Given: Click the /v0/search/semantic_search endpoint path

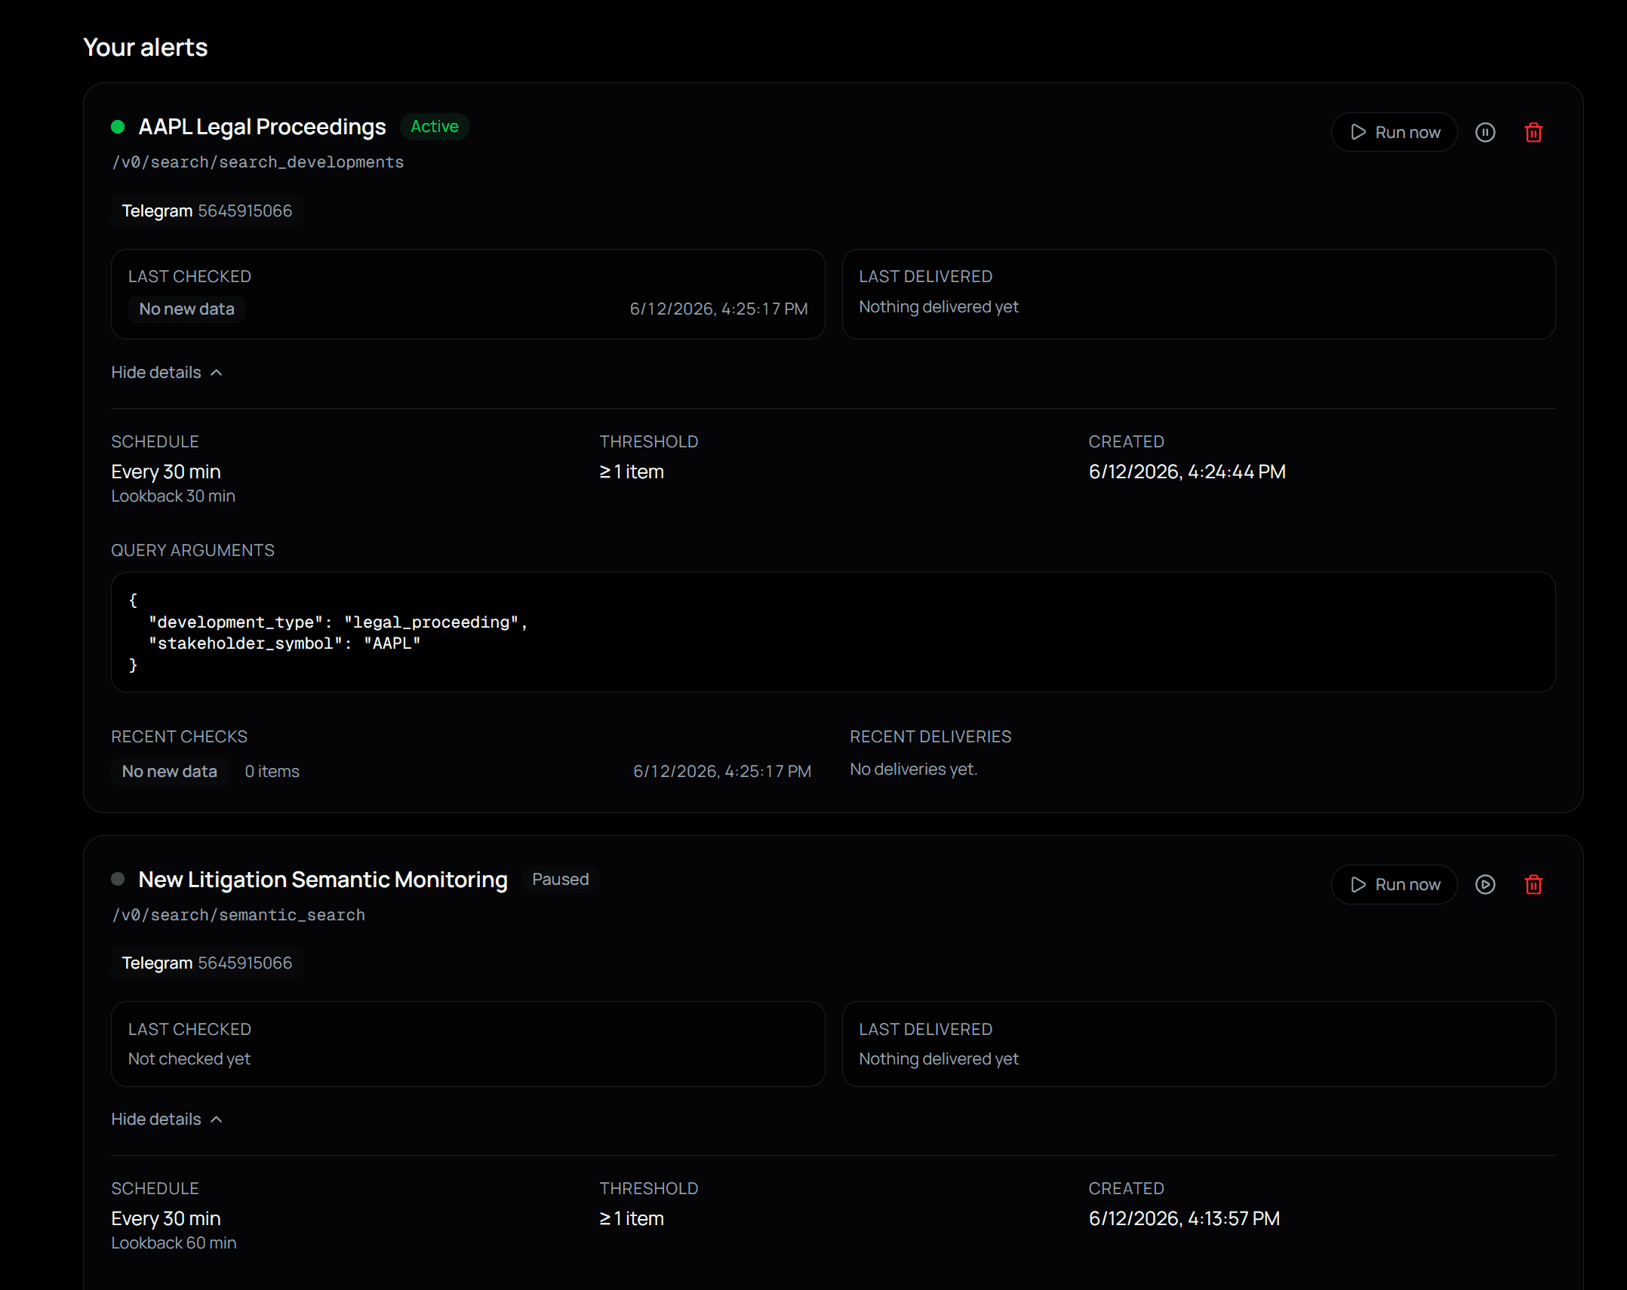Looking at the screenshot, I should coord(238,915).
